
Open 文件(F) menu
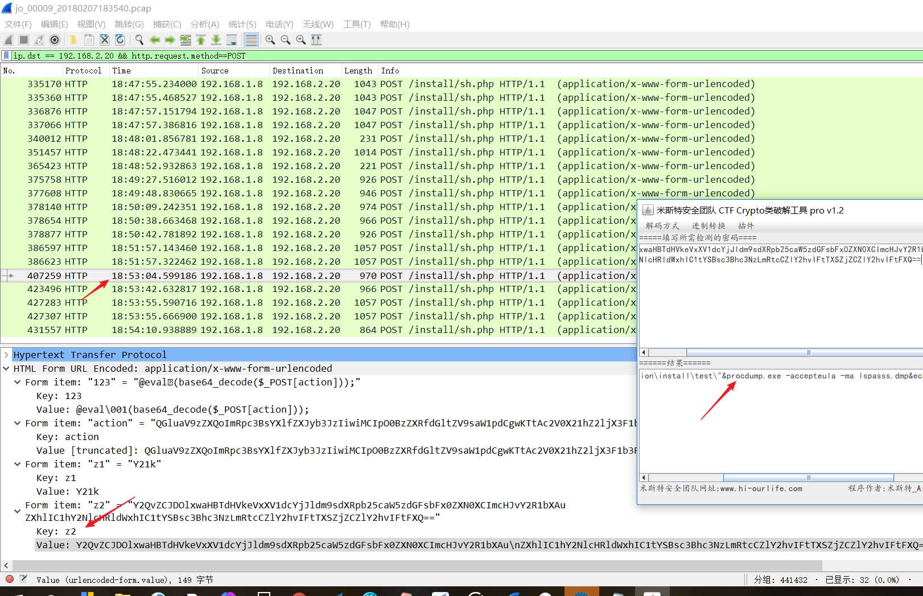coord(18,24)
